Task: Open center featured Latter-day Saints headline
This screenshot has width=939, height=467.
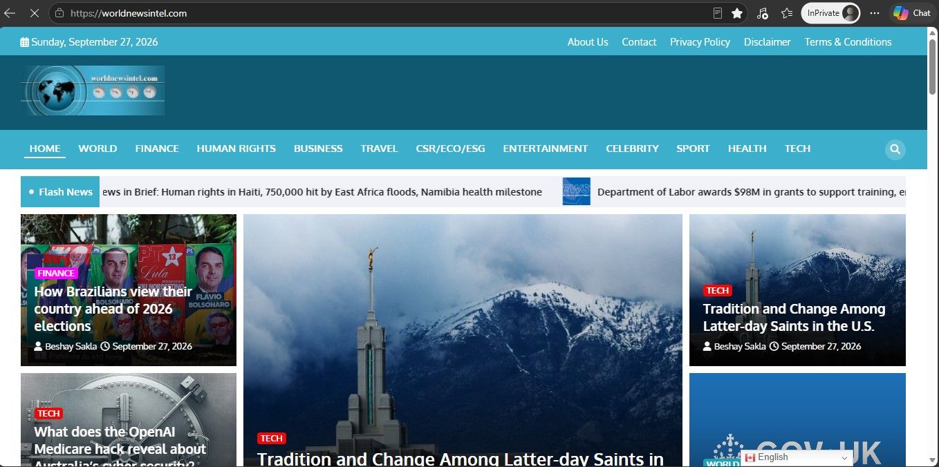Action: 461,459
